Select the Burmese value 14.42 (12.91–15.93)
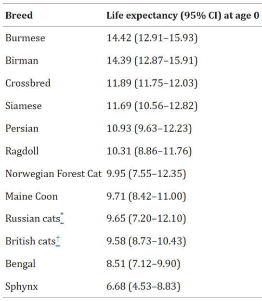The image size is (262, 301). pos(152,38)
